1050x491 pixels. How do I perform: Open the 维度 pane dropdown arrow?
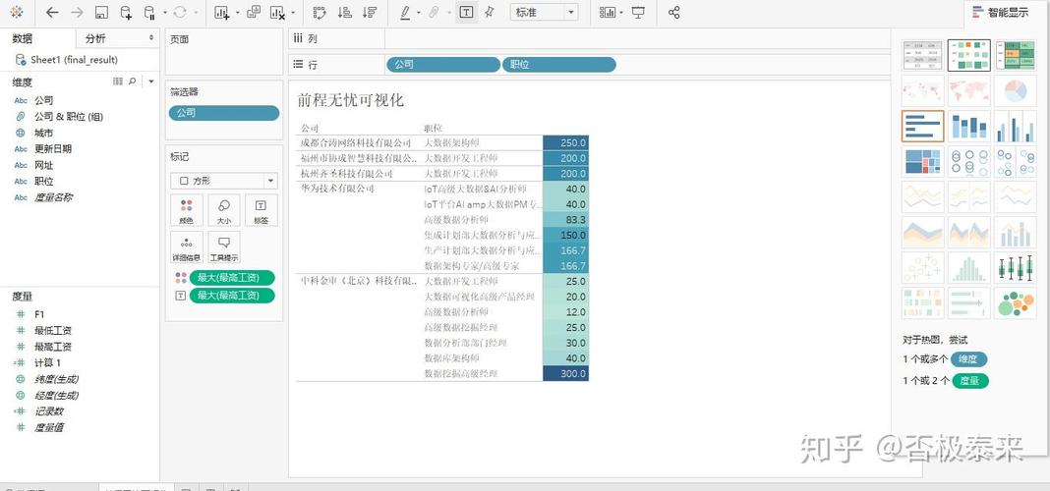(151, 82)
